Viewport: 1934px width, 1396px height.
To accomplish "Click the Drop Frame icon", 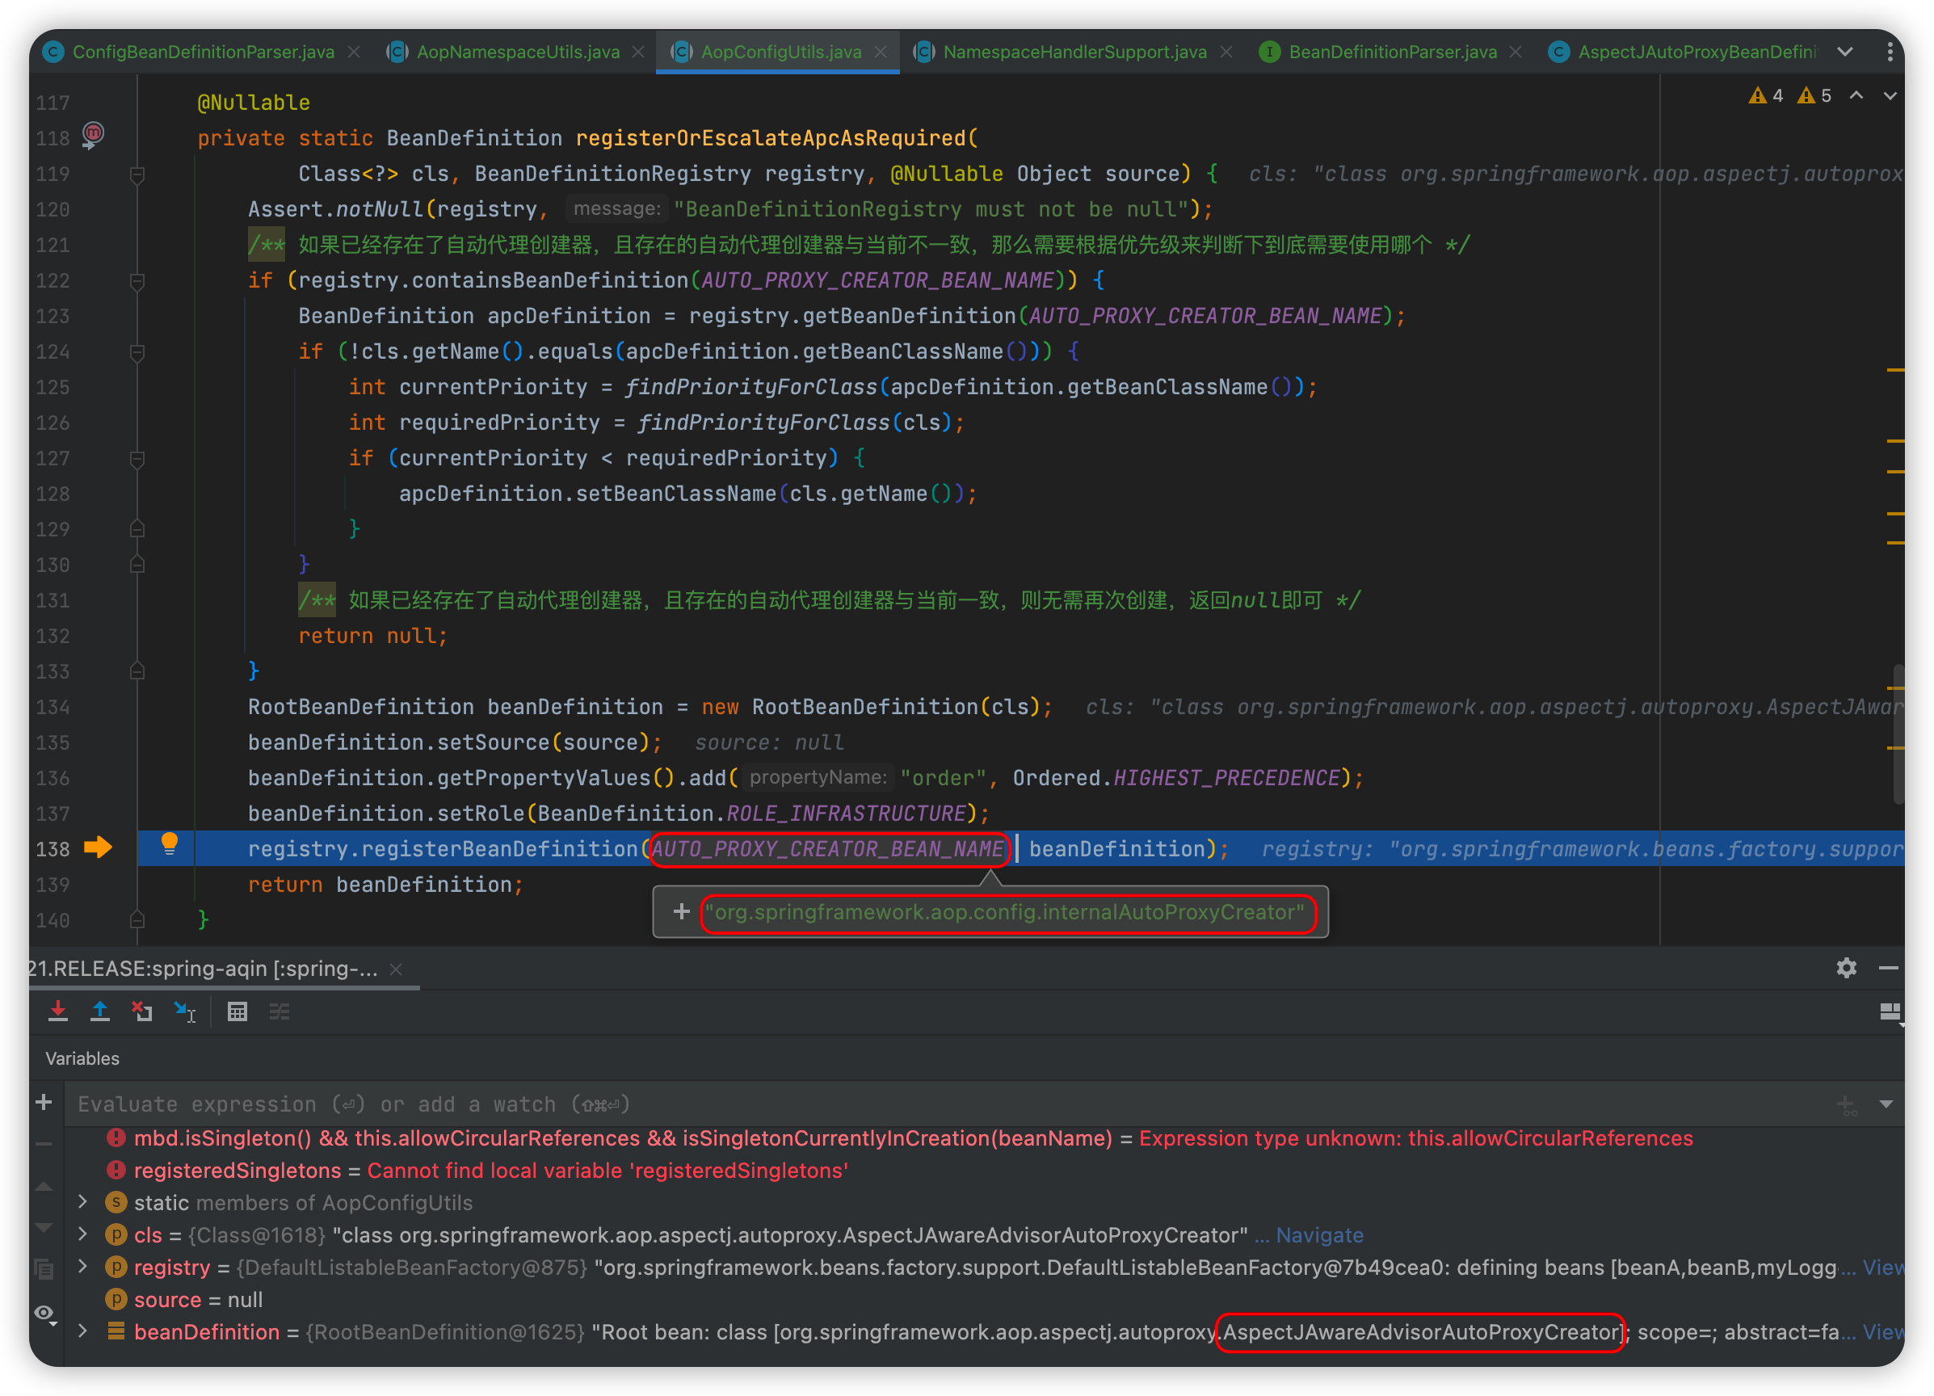I will coord(142,1011).
